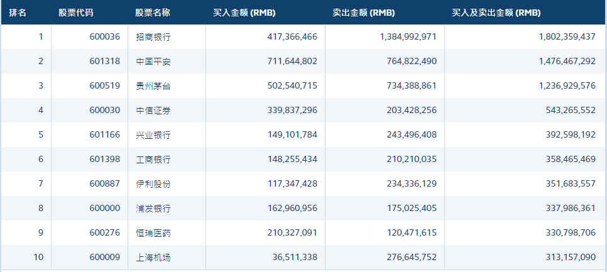Click buy amount 36,511,338
Image resolution: width=607 pixels, height=272 pixels.
pyautogui.click(x=296, y=257)
